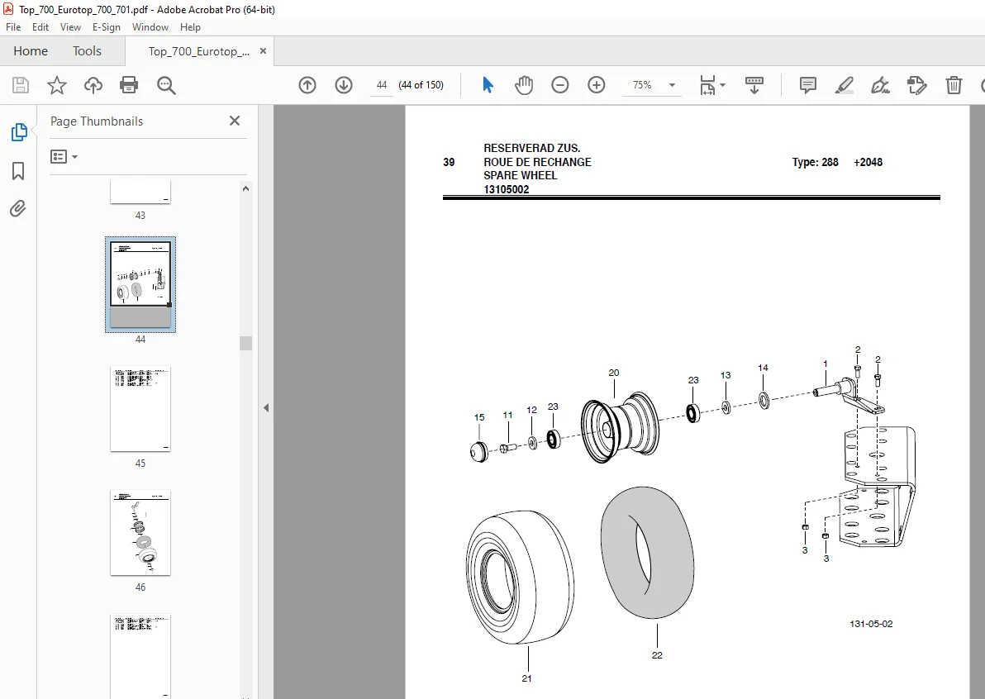Select page 44 thumbnail

pos(140,284)
